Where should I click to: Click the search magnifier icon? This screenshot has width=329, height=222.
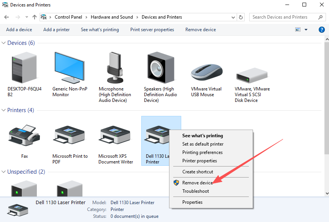pos(320,17)
